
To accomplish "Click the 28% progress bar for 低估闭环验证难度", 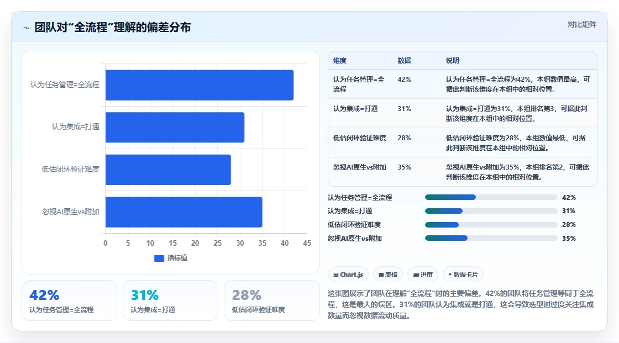I will (491, 225).
